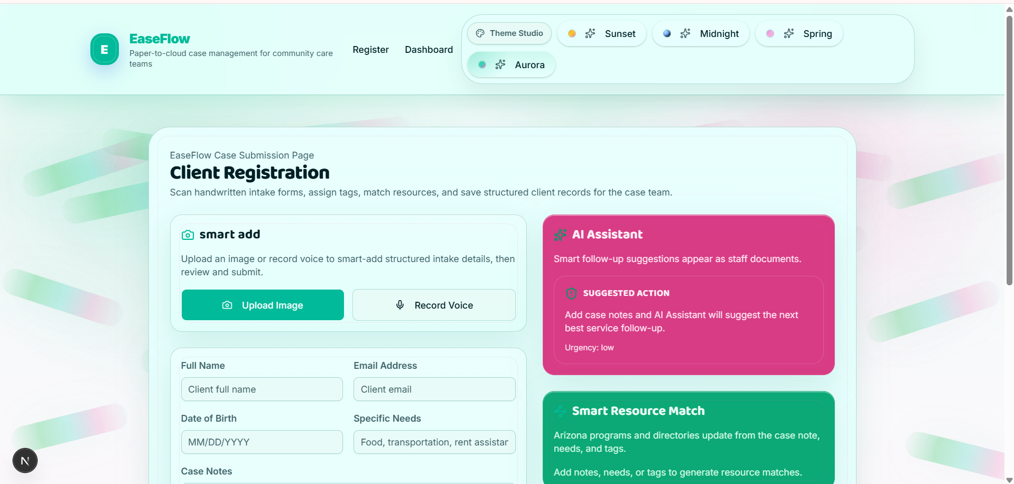Click "Smart follow-up suggestions appear" text
This screenshot has width=1014, height=484.
(x=677, y=259)
